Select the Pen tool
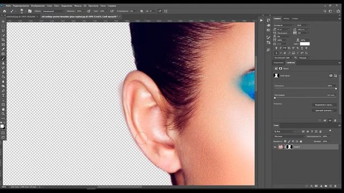This screenshot has width=344, height=193. (3, 91)
